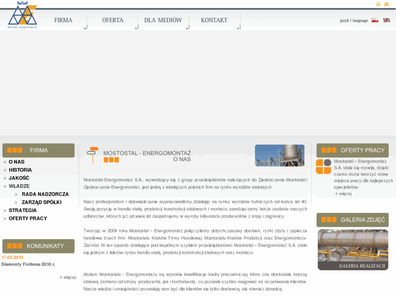Open RADA NADZORCZA submenu item
Screen dimensions: 396x296
click(x=45, y=194)
